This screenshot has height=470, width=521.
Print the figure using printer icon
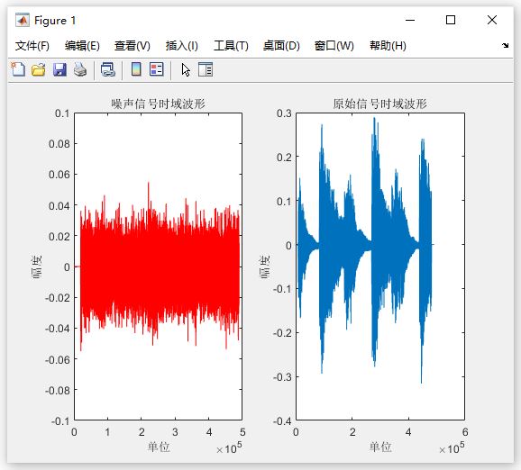click(80, 69)
